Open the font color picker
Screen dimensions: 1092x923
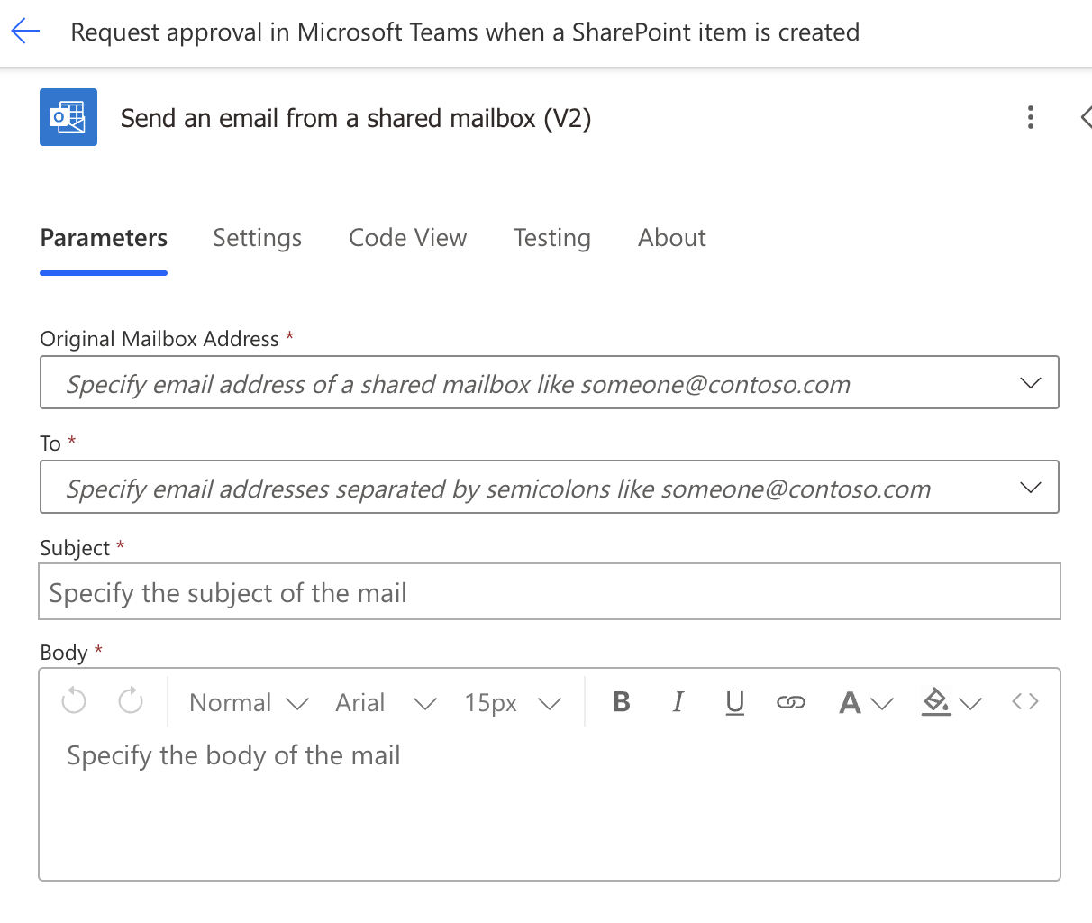point(865,702)
